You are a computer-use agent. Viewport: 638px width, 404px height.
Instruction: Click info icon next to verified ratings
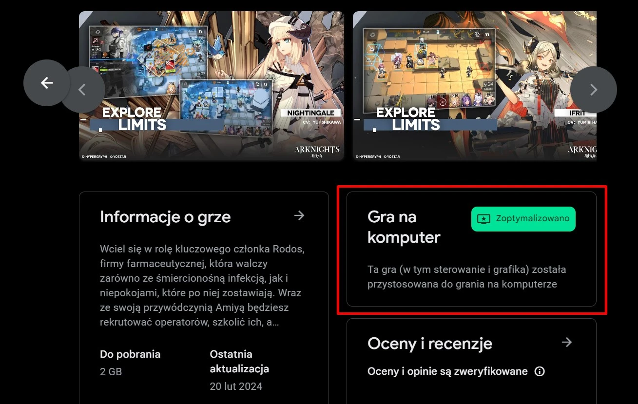[x=540, y=371]
